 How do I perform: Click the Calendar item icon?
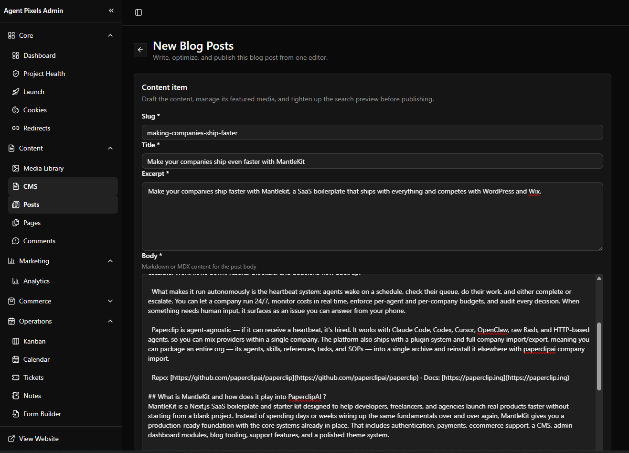16,359
